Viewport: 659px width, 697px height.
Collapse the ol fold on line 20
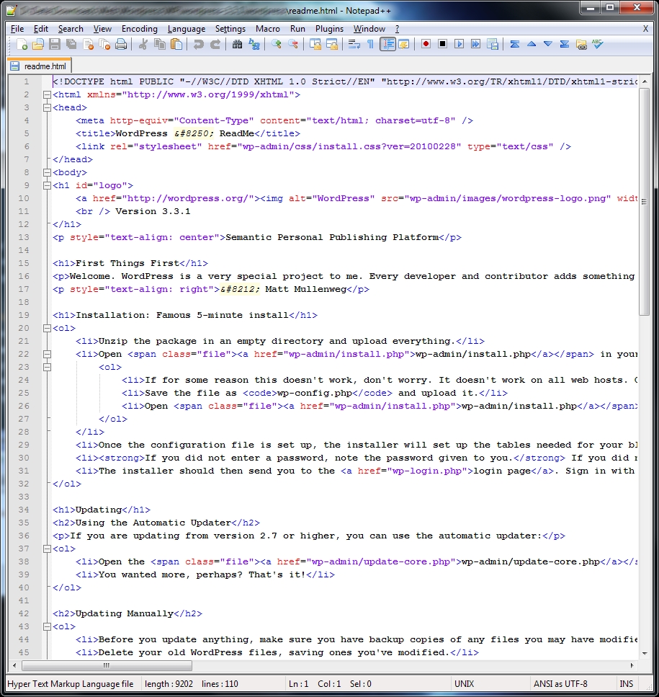coord(47,328)
